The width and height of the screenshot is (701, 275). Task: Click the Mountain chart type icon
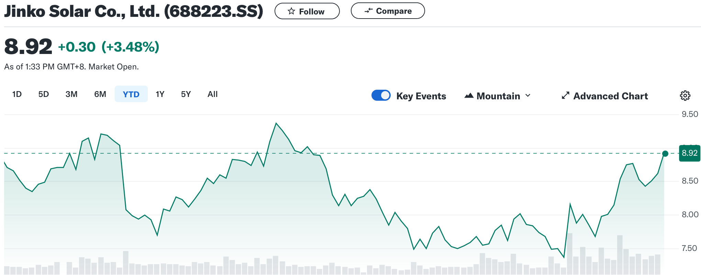click(x=469, y=96)
